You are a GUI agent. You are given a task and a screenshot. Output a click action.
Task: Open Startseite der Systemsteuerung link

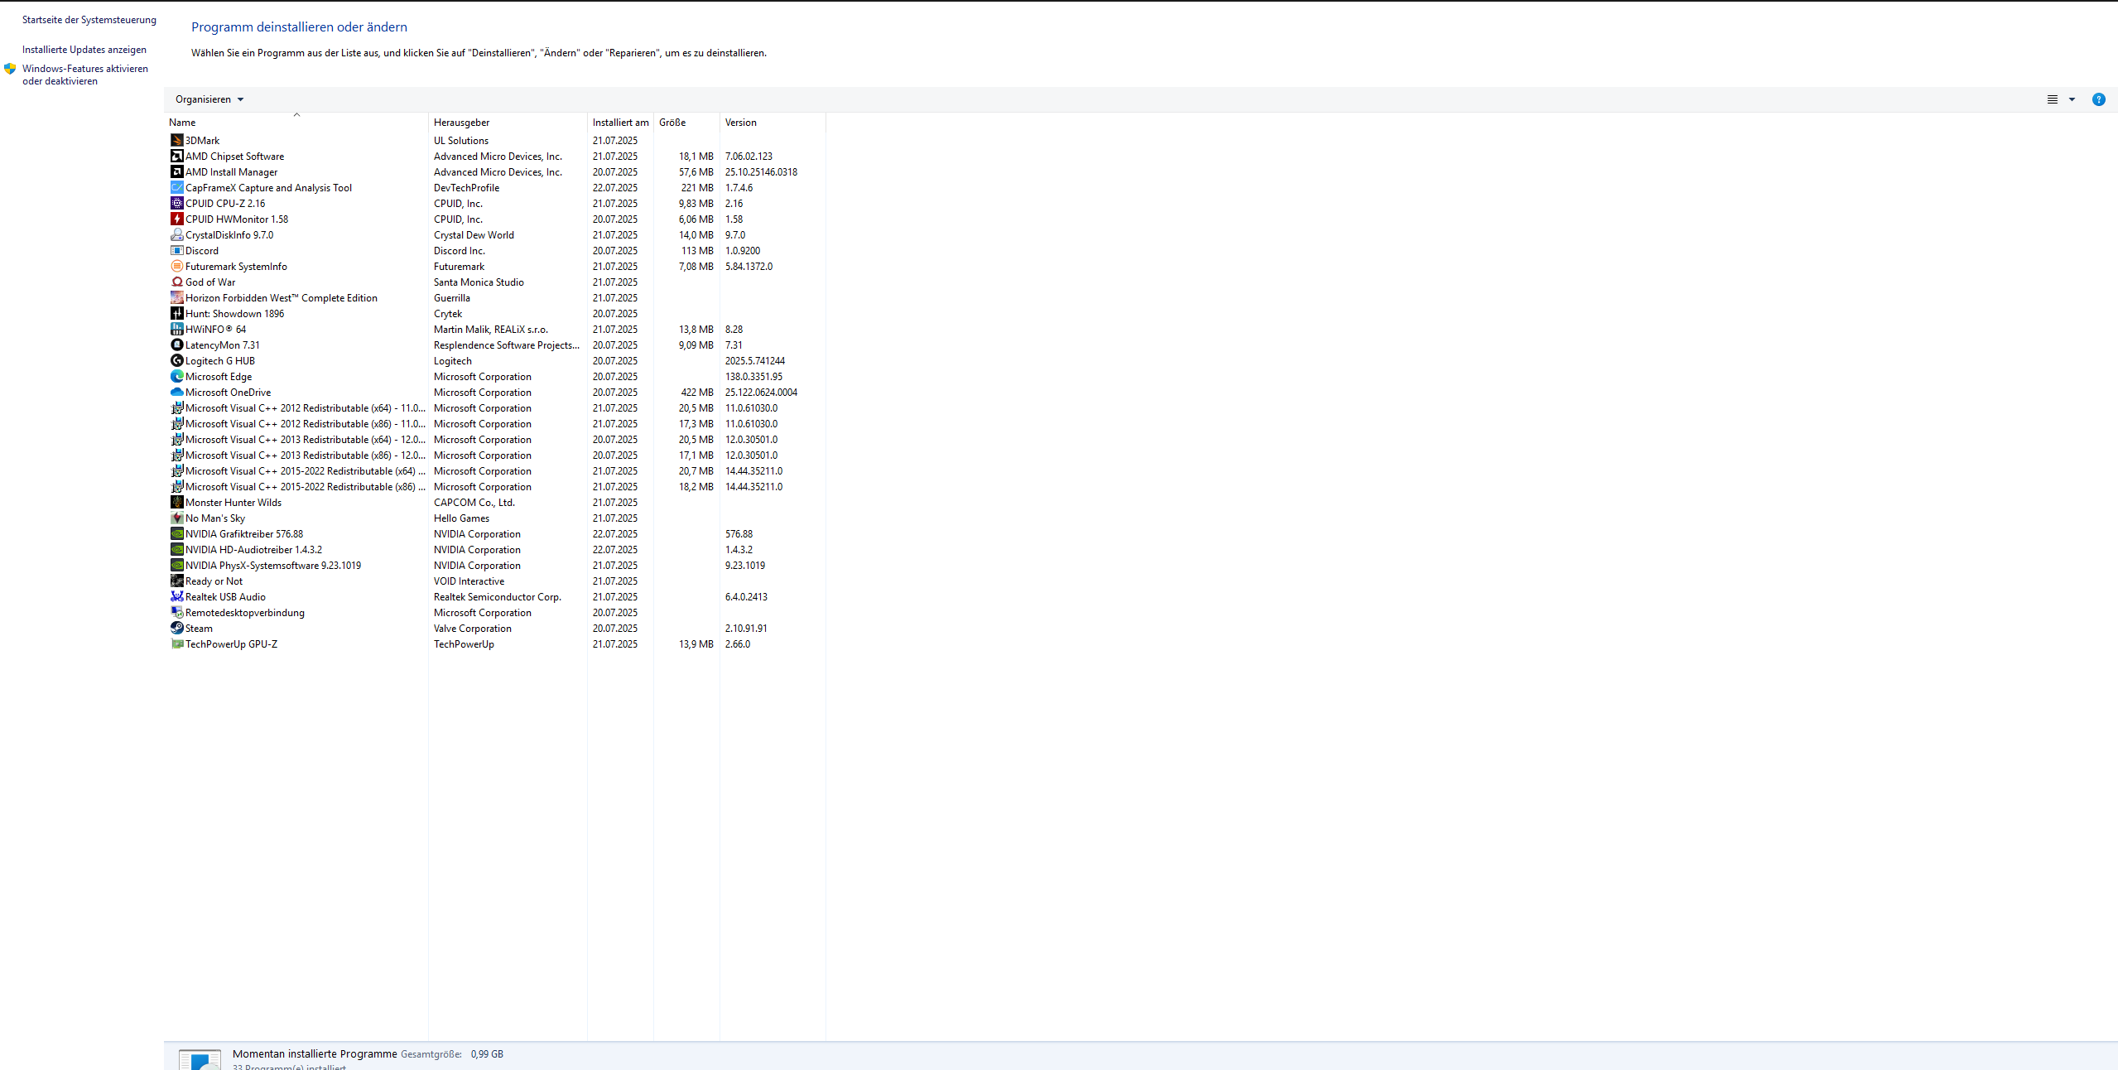89,20
